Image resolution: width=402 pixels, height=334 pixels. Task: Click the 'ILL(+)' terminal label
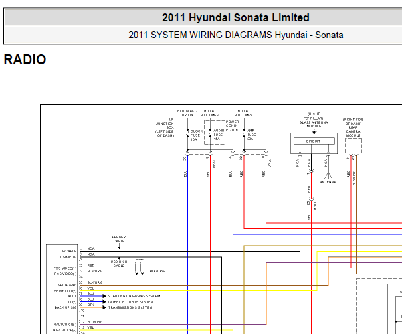[x=72, y=302]
